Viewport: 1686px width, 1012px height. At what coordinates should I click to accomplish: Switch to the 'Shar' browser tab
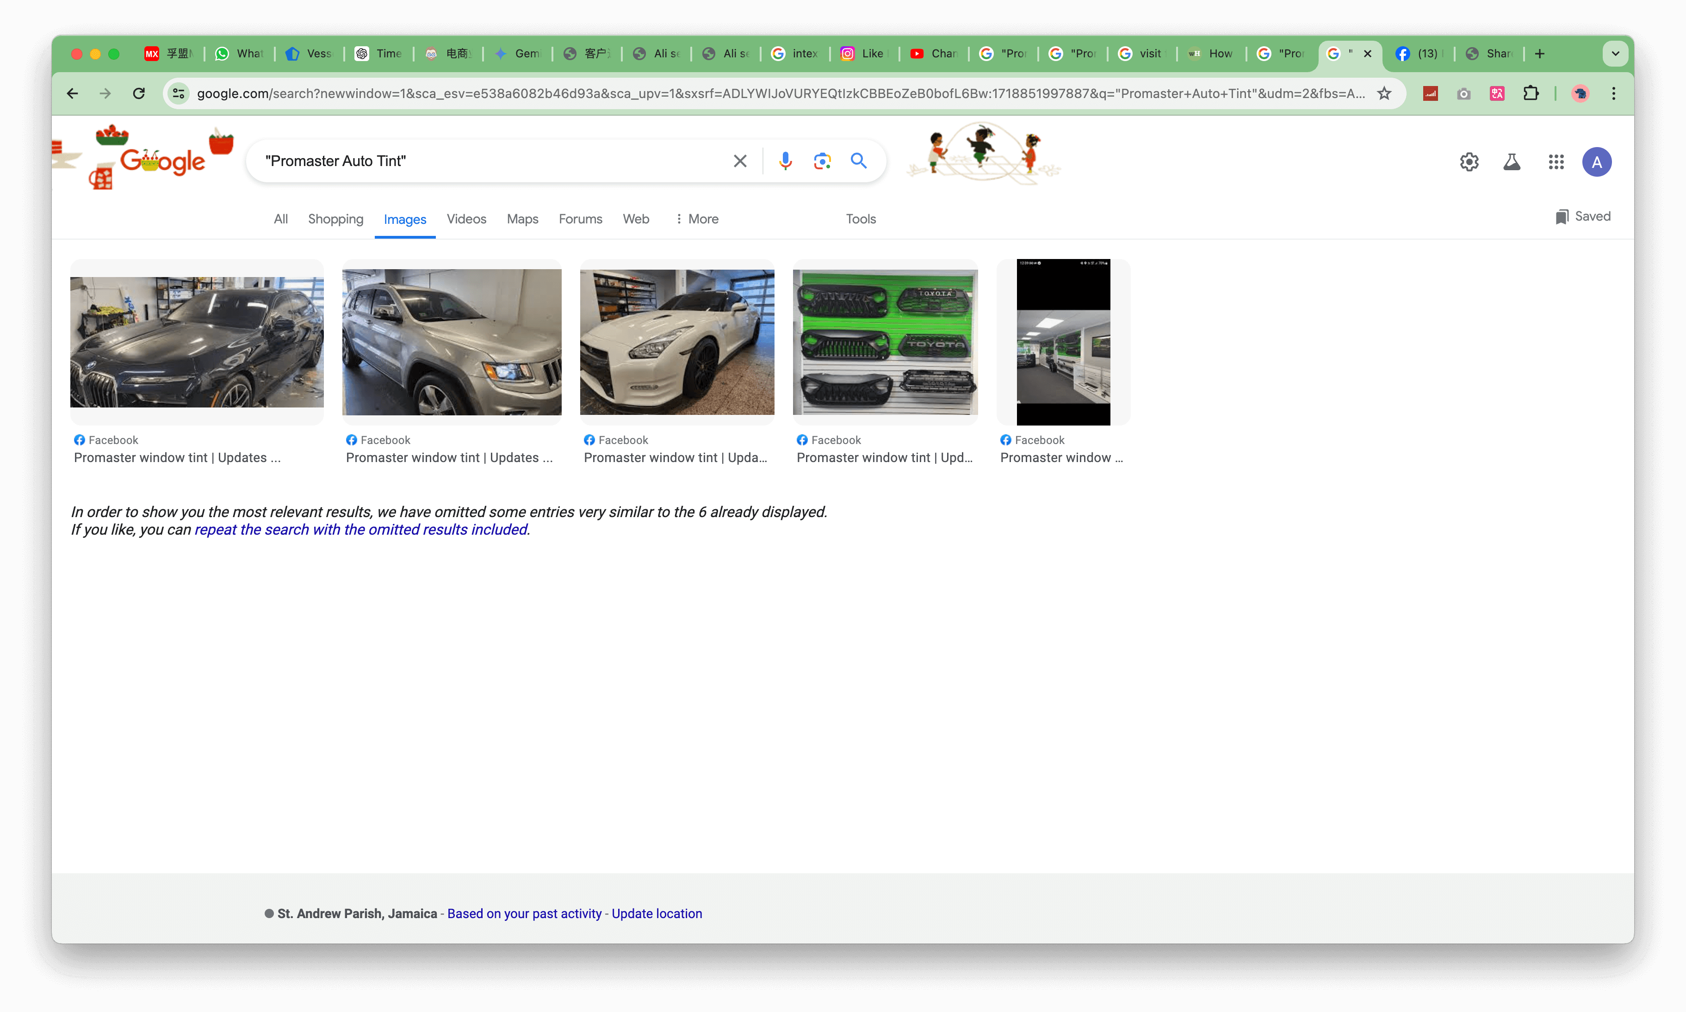[1489, 53]
